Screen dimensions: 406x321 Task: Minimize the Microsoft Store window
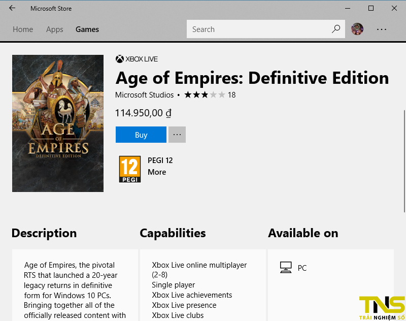coord(348,8)
